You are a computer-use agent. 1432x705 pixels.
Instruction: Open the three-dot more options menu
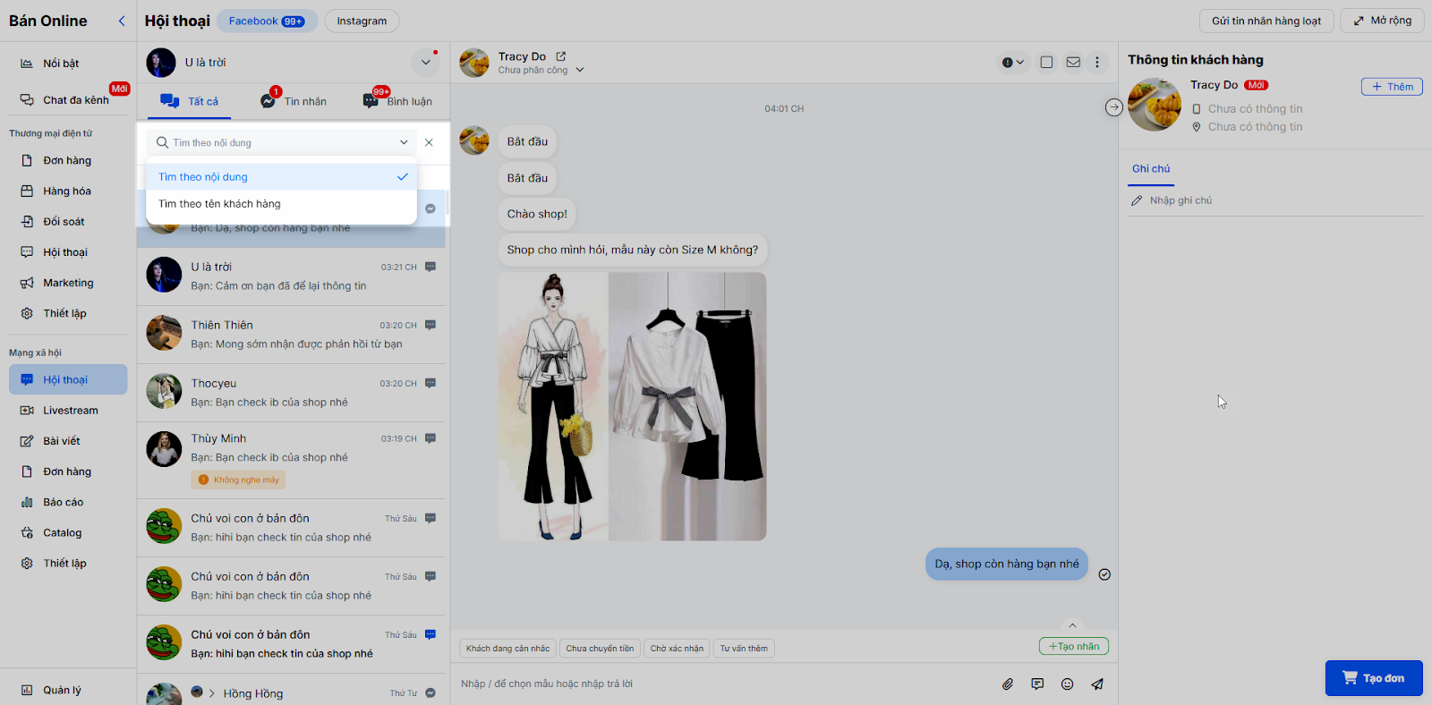tap(1097, 63)
